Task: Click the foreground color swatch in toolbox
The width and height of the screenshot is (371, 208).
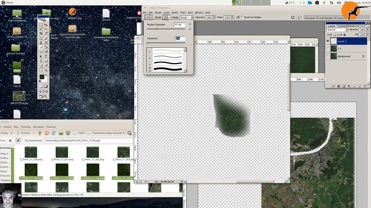Action: 42,77
